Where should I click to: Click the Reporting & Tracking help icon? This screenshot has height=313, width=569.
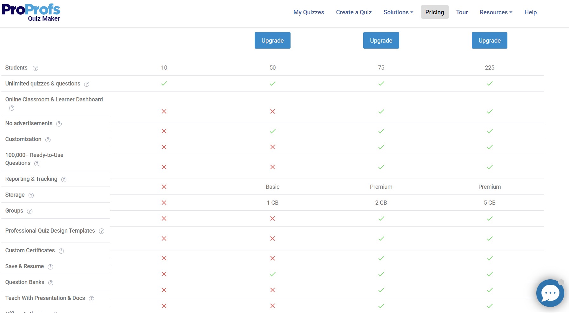pyautogui.click(x=64, y=180)
